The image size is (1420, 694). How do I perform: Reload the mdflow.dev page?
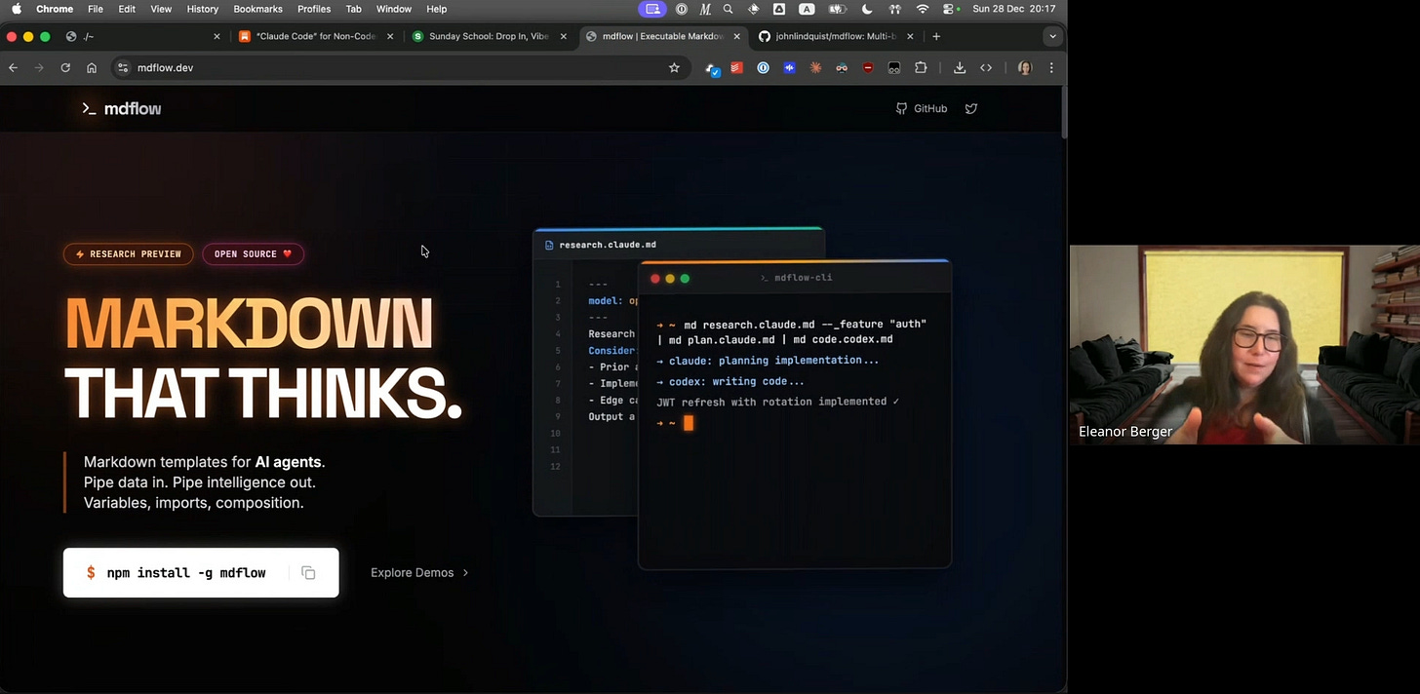click(x=65, y=68)
